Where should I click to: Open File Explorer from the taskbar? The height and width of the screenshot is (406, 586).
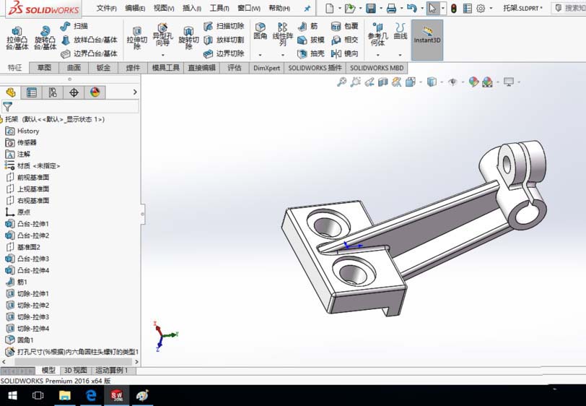coord(65,395)
